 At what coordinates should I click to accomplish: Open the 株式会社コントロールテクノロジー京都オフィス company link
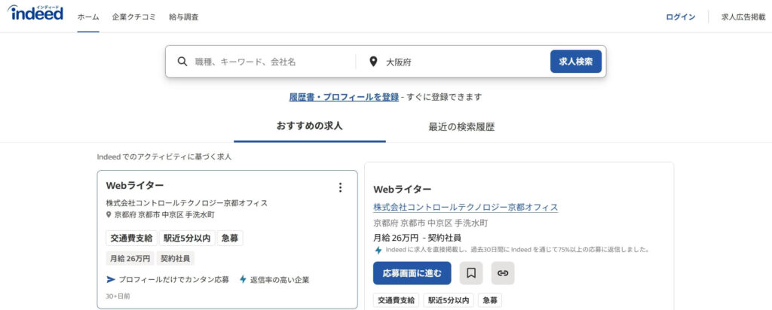(466, 207)
